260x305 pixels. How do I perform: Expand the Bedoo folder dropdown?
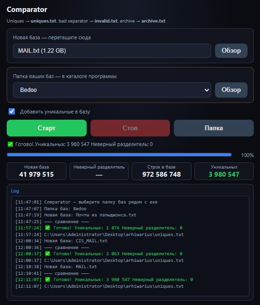(112, 90)
